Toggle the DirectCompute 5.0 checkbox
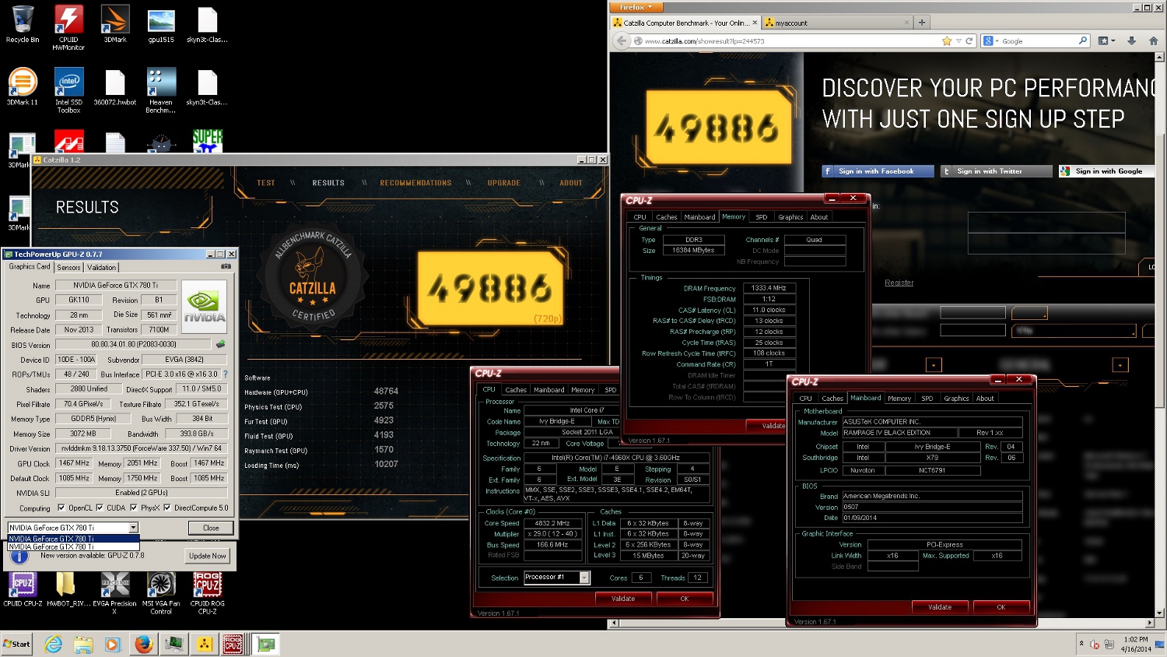Image resolution: width=1167 pixels, height=657 pixels. coord(166,508)
